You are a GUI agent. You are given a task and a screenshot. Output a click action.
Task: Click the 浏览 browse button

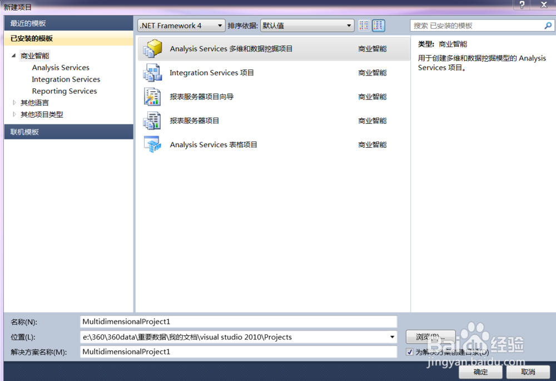click(x=430, y=337)
